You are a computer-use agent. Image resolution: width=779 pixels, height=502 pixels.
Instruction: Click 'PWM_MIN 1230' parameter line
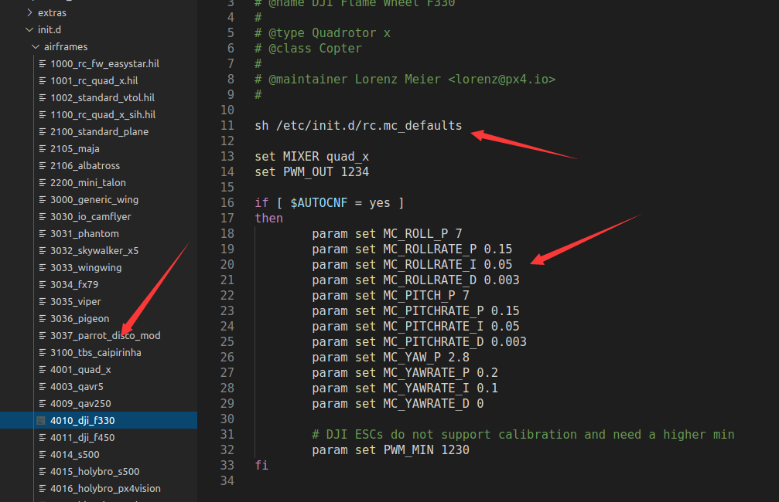coord(391,450)
